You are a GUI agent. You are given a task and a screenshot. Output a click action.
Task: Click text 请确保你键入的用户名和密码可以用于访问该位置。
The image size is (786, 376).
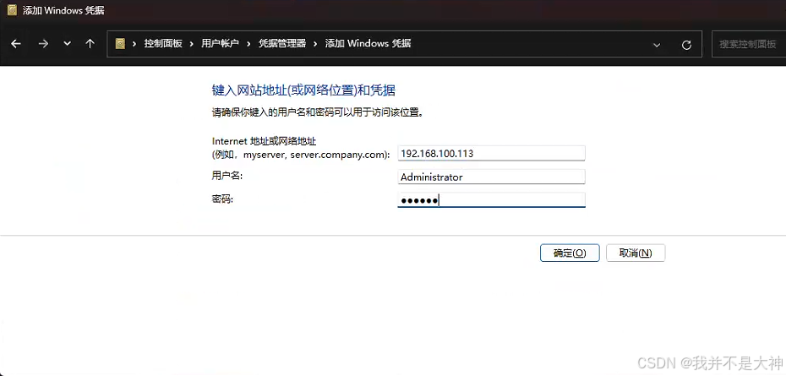318,112
